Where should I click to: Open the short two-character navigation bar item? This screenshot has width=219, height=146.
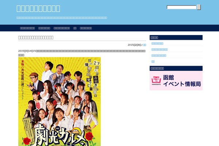click(75, 28)
